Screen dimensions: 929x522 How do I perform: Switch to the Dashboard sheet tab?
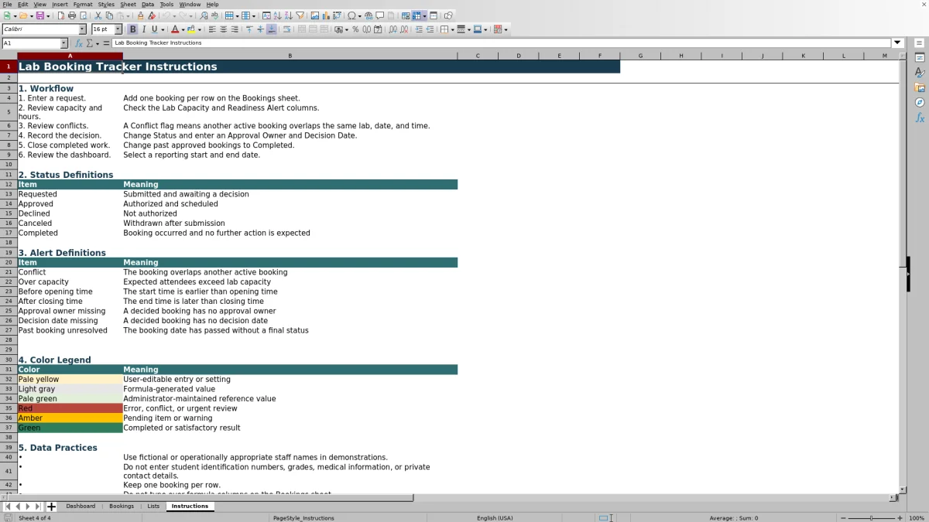81,507
